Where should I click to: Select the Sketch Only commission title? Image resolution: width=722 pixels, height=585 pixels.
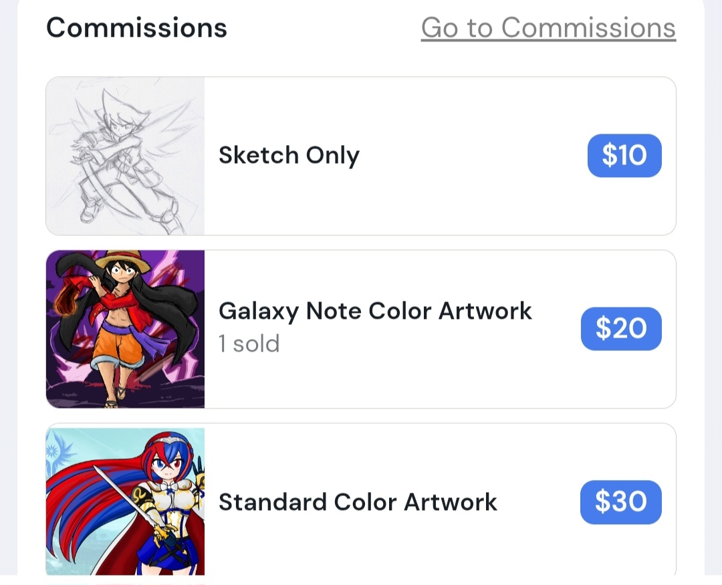289,156
